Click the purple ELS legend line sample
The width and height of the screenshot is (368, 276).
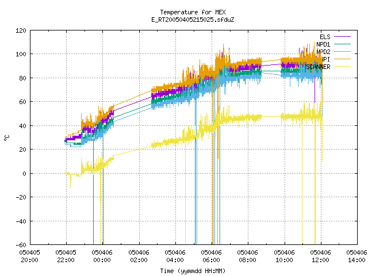coord(342,37)
